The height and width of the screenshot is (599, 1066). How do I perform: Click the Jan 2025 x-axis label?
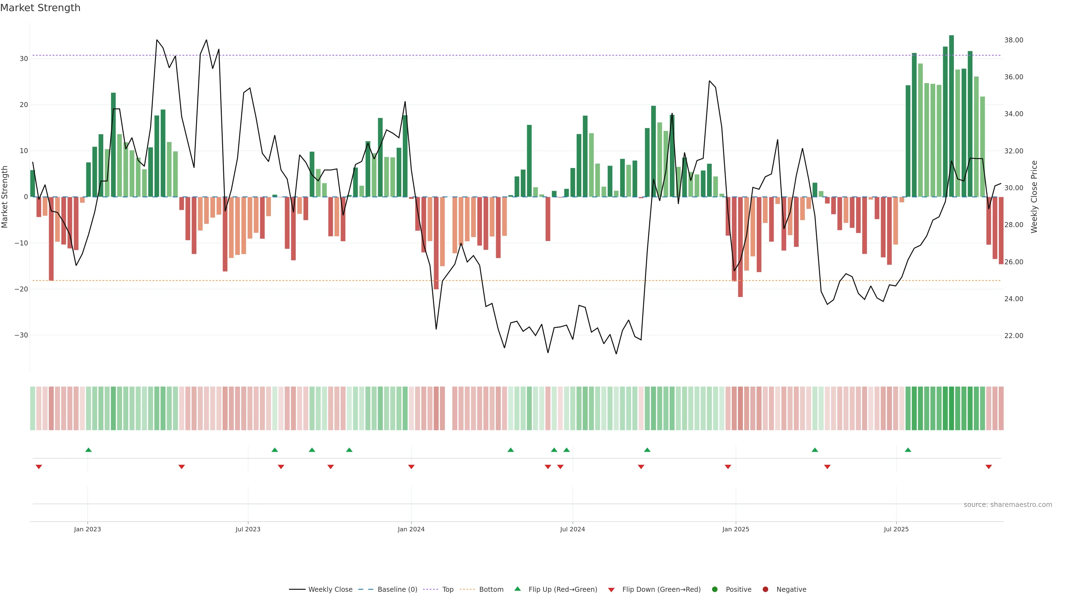pos(735,529)
